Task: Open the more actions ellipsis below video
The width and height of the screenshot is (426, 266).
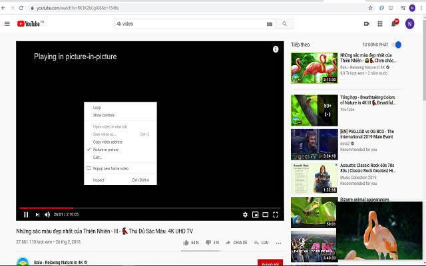Action: (x=278, y=243)
